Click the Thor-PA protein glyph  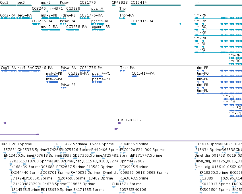coord(122,71)
